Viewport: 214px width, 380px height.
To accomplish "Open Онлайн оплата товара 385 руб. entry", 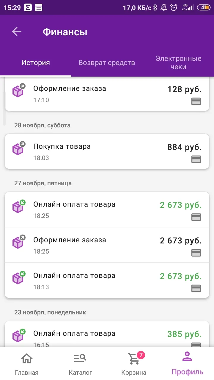I will click(107, 334).
